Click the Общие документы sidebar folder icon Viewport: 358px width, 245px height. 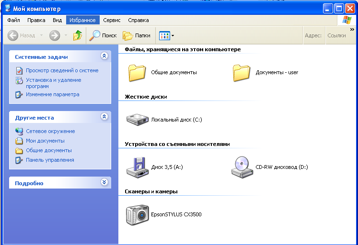19,151
